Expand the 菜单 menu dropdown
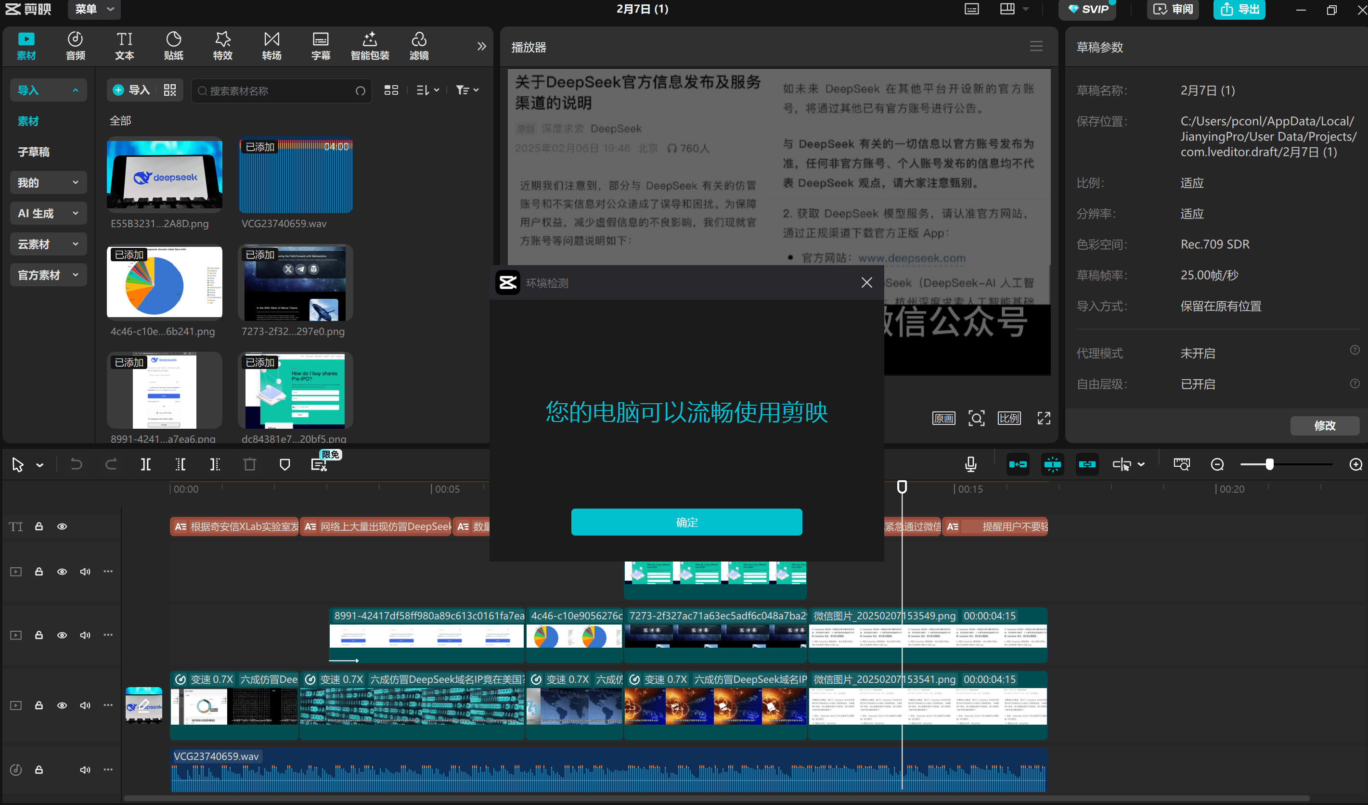Screen dimensions: 1368x805 tap(94, 9)
